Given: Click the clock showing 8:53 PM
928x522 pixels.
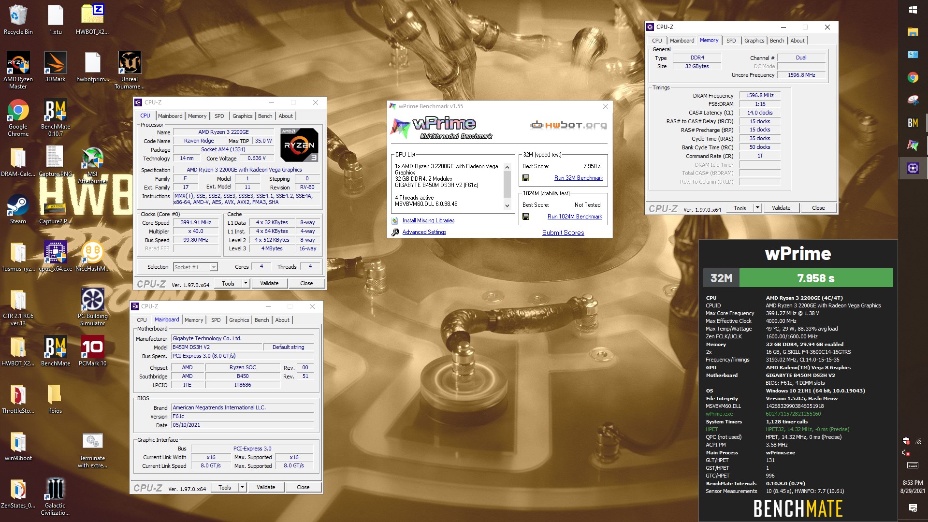Looking at the screenshot, I should tap(913, 482).
